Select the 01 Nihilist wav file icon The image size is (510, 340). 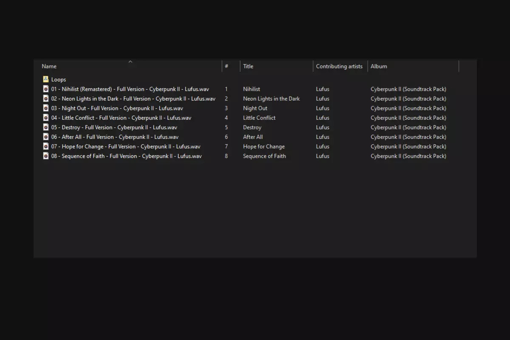(46, 89)
